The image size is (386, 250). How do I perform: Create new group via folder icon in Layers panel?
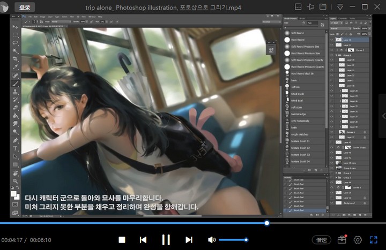[354, 215]
